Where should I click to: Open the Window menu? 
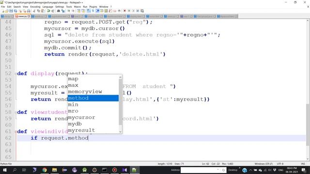(104, 7)
